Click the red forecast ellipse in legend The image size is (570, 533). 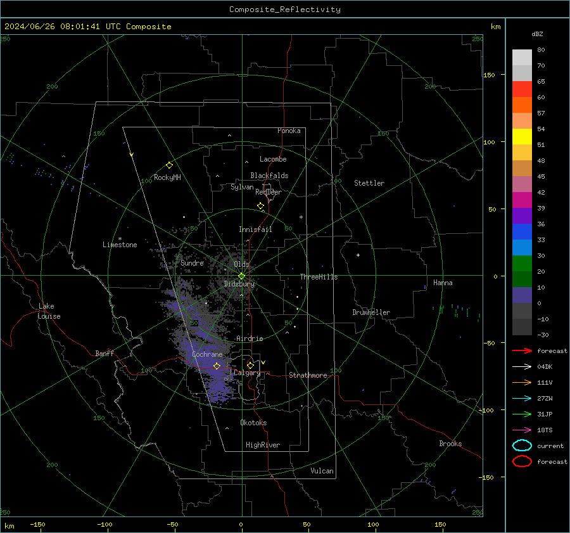(522, 461)
